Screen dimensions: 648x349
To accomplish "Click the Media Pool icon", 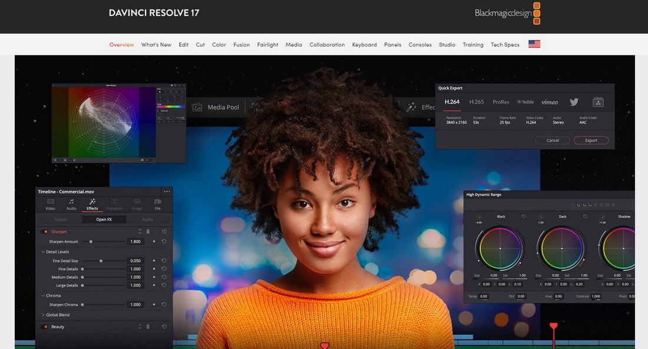I will click(x=197, y=107).
